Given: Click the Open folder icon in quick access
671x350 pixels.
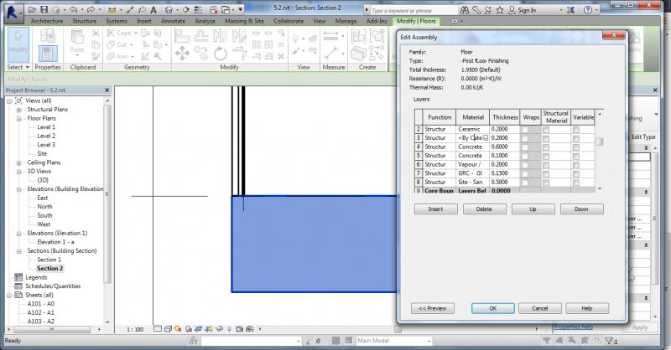Looking at the screenshot, I should tap(33, 9).
